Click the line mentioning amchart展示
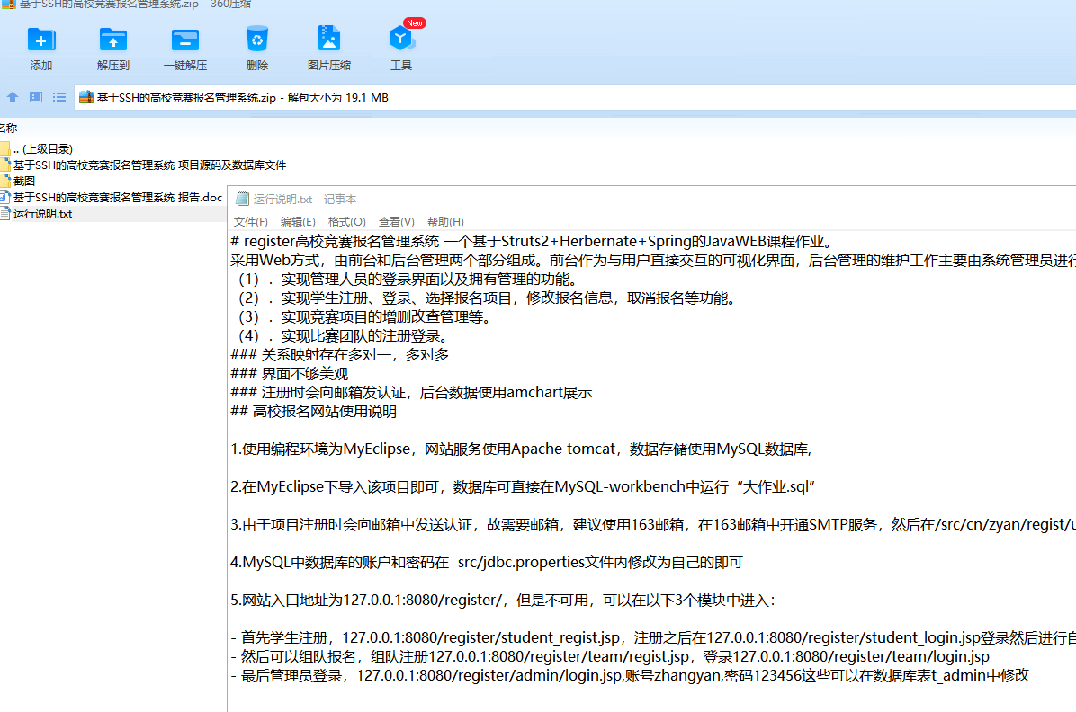The width and height of the screenshot is (1076, 712). point(411,392)
